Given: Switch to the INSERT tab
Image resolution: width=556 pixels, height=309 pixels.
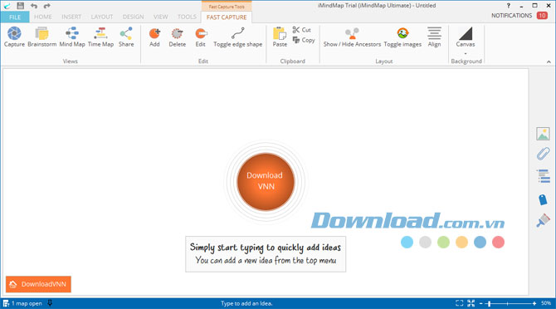Looking at the screenshot, I should coord(71,17).
